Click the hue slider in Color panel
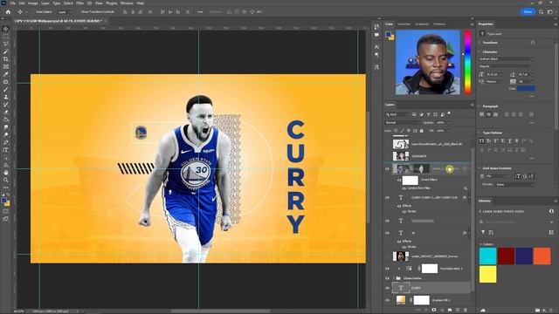This screenshot has height=314, width=559. (467, 62)
